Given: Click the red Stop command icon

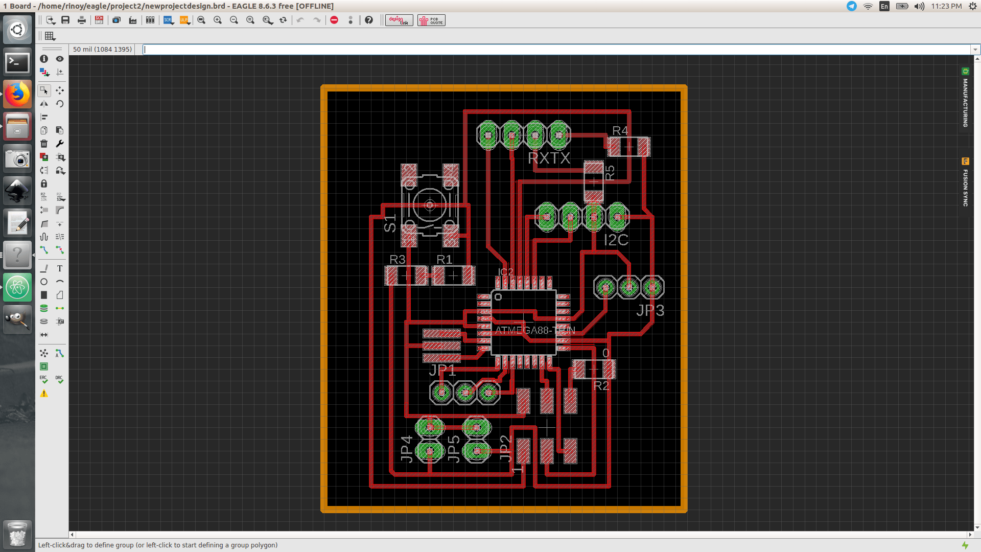Looking at the screenshot, I should pyautogui.click(x=334, y=20).
